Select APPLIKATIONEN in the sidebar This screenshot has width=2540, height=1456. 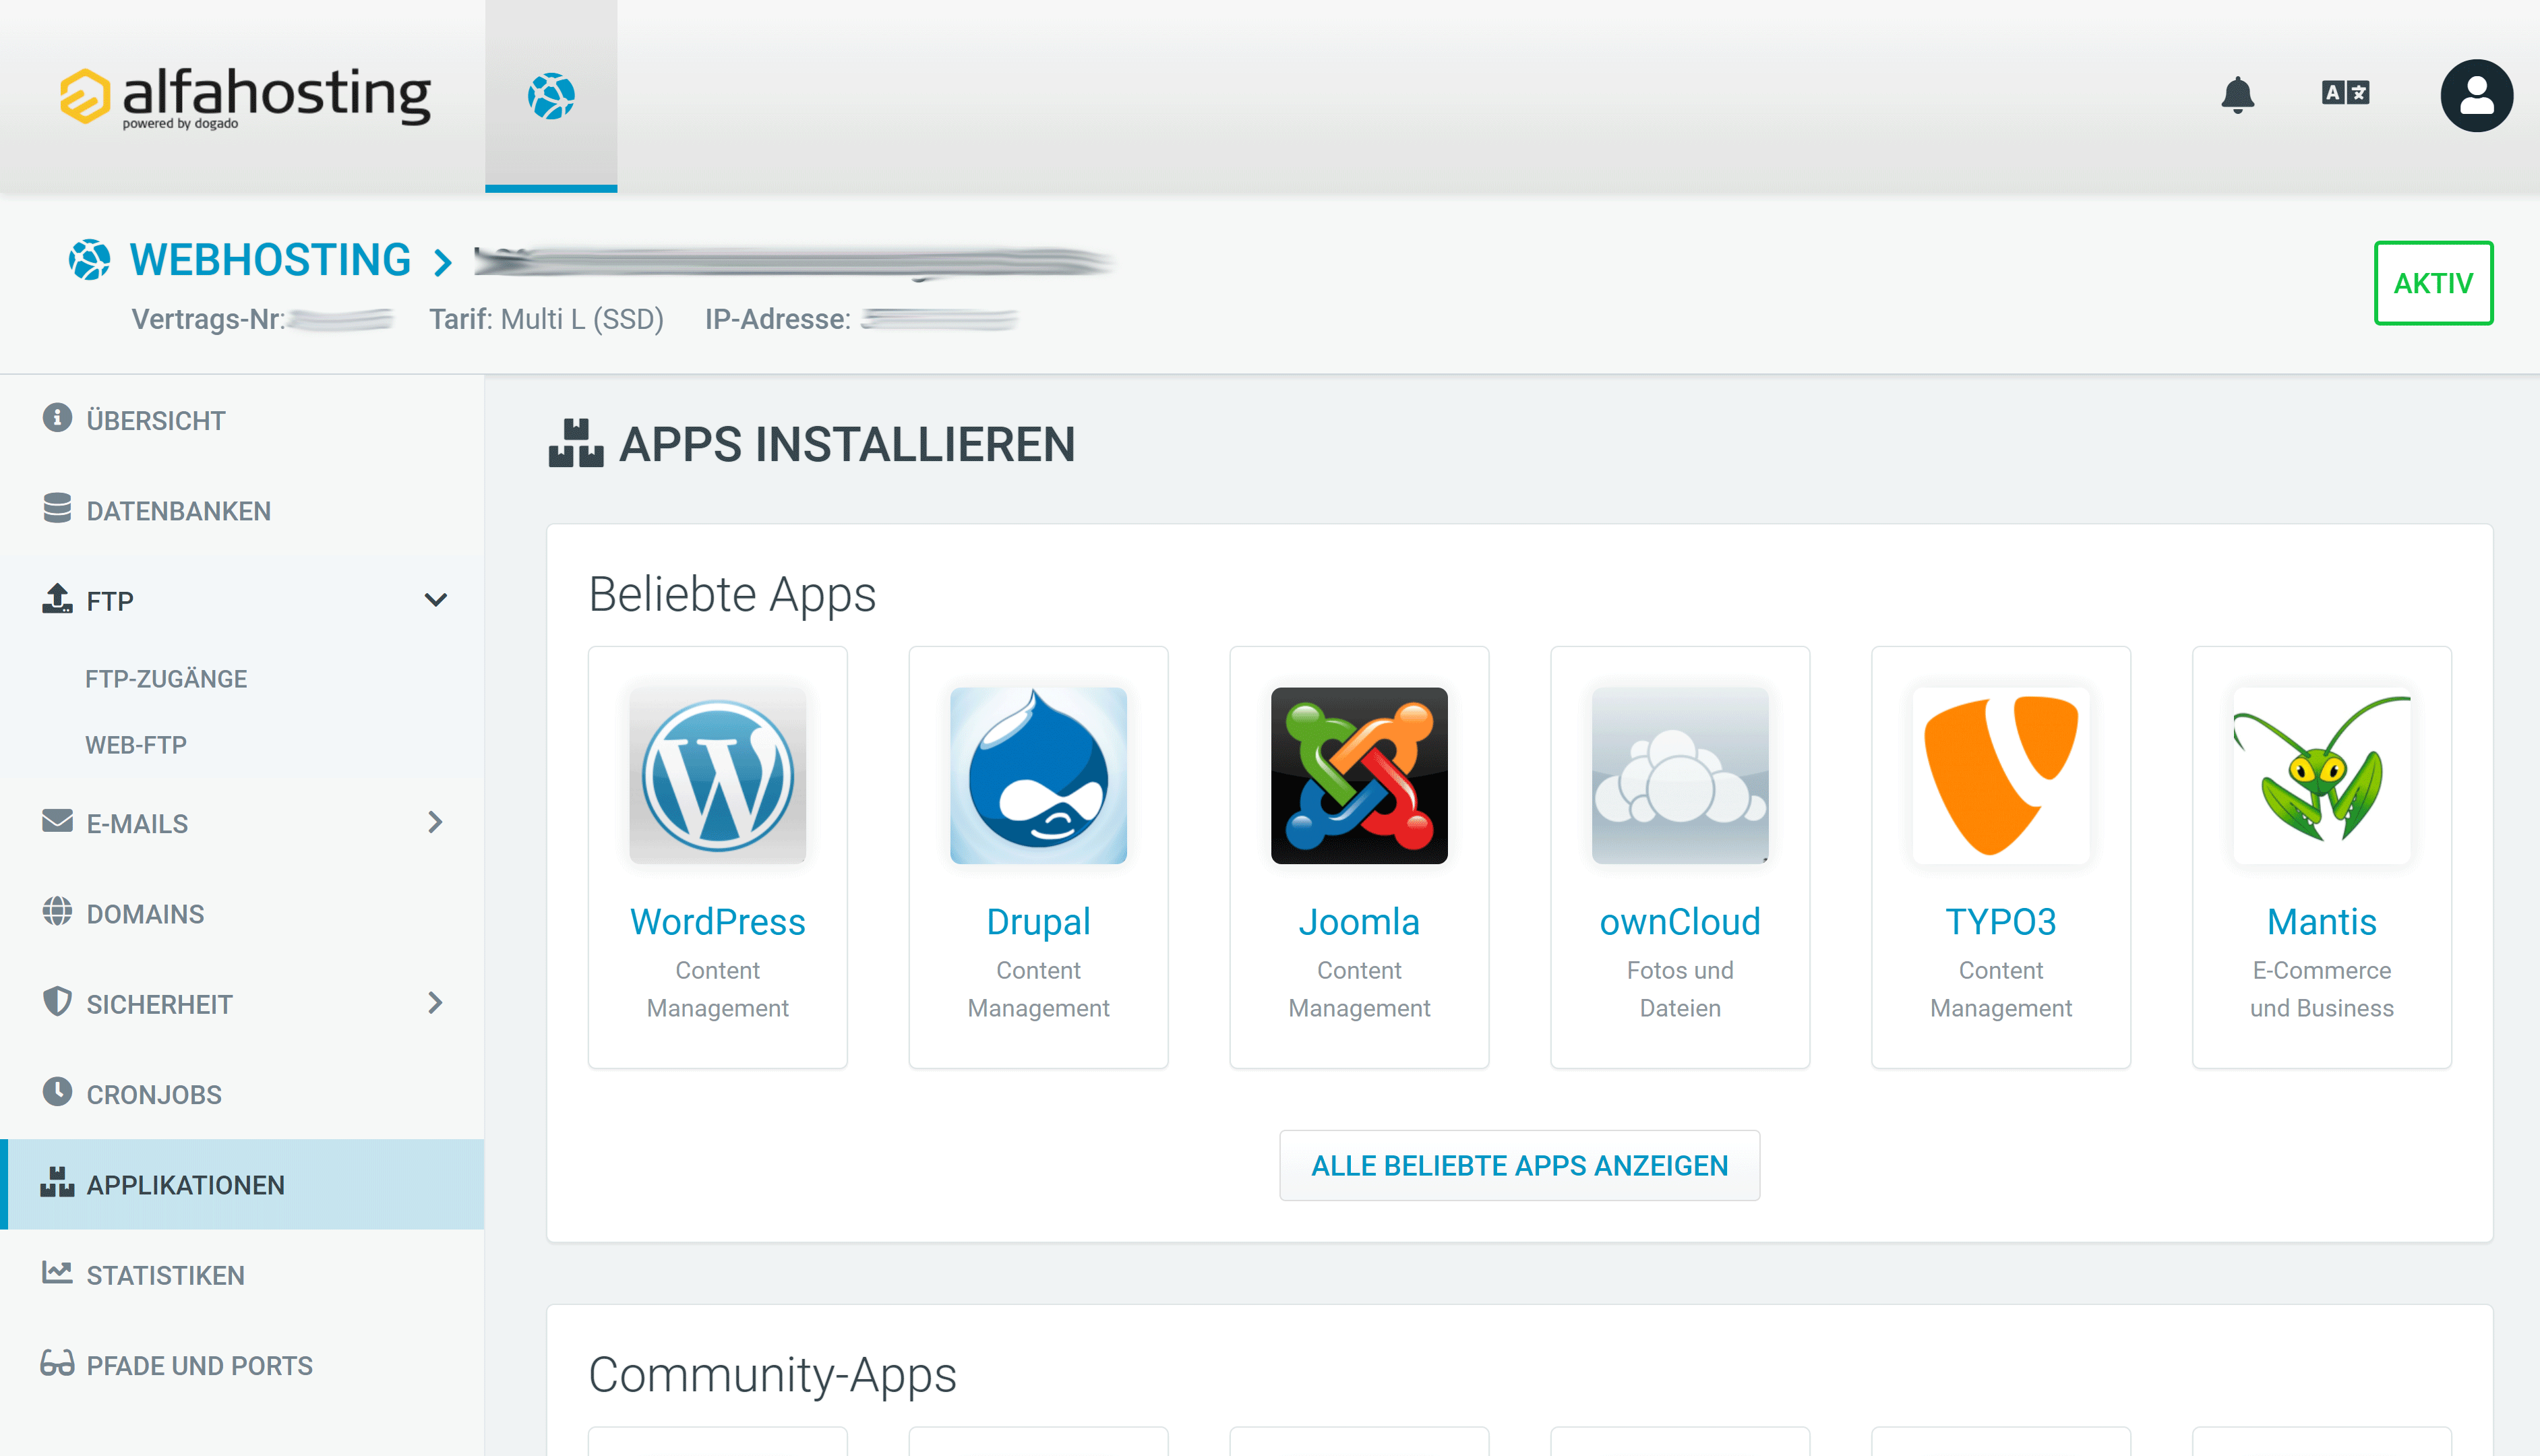pyautogui.click(x=242, y=1184)
